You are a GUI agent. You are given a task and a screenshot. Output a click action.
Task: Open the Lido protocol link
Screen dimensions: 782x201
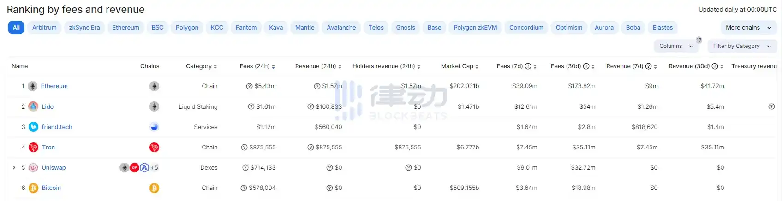pos(48,106)
